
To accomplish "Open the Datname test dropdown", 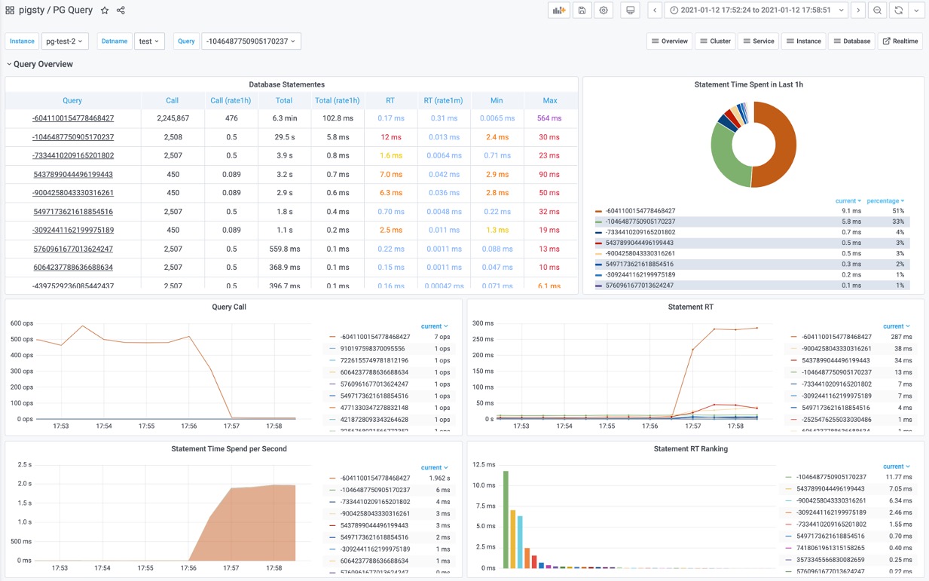I will click(149, 41).
